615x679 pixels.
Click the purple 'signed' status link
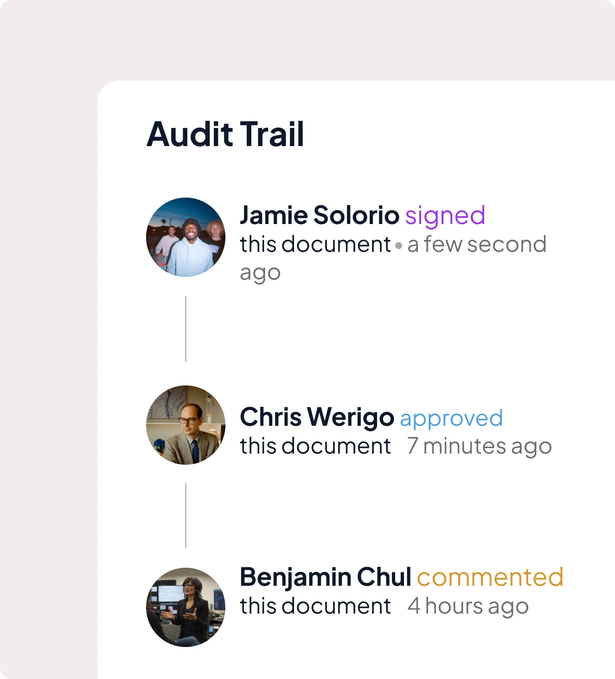click(x=445, y=215)
